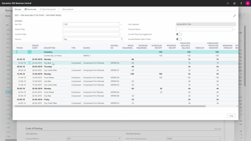Open Costing Method dropdown in background page
The height and width of the screenshot is (141, 251).
[93, 139]
